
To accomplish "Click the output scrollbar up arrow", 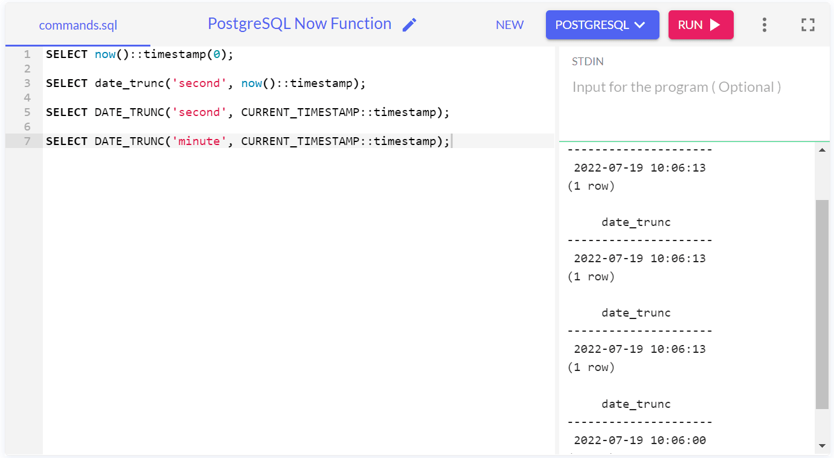I will [822, 150].
